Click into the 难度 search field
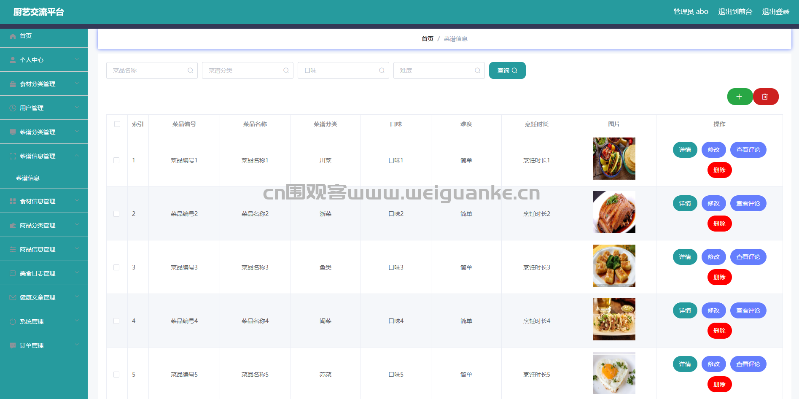The width and height of the screenshot is (799, 399). coord(439,70)
